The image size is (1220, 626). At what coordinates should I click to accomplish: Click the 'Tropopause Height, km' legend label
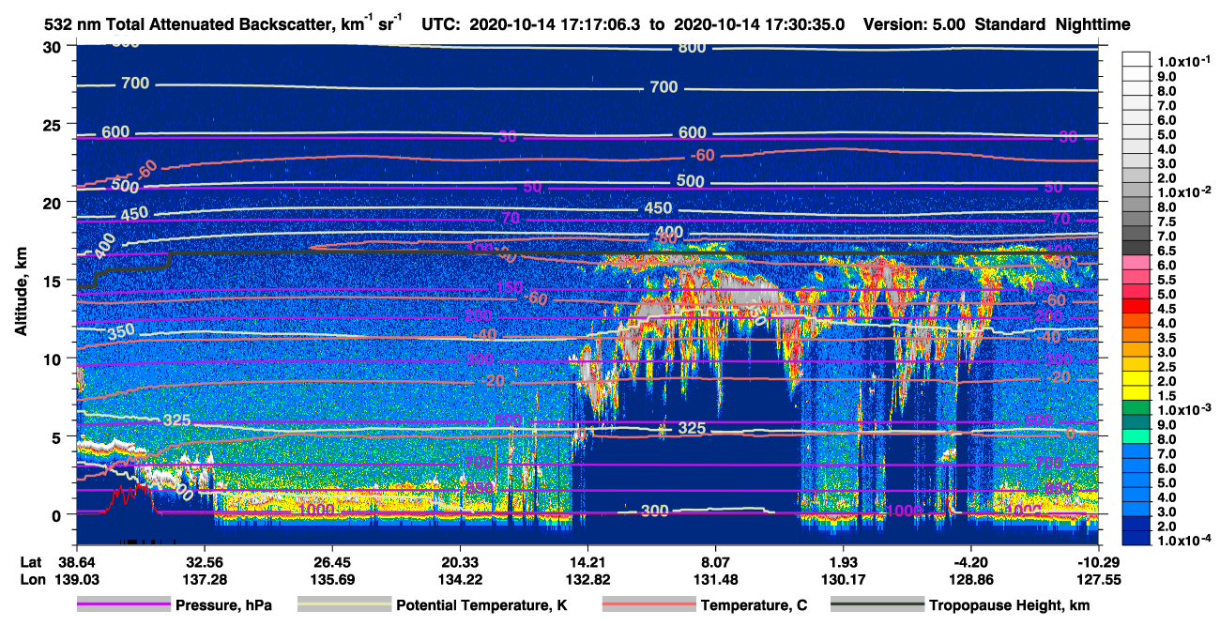[x=1009, y=606]
